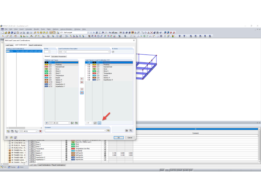
Task: Click the help icon in dialog bottom-left
Action: tap(7, 138)
